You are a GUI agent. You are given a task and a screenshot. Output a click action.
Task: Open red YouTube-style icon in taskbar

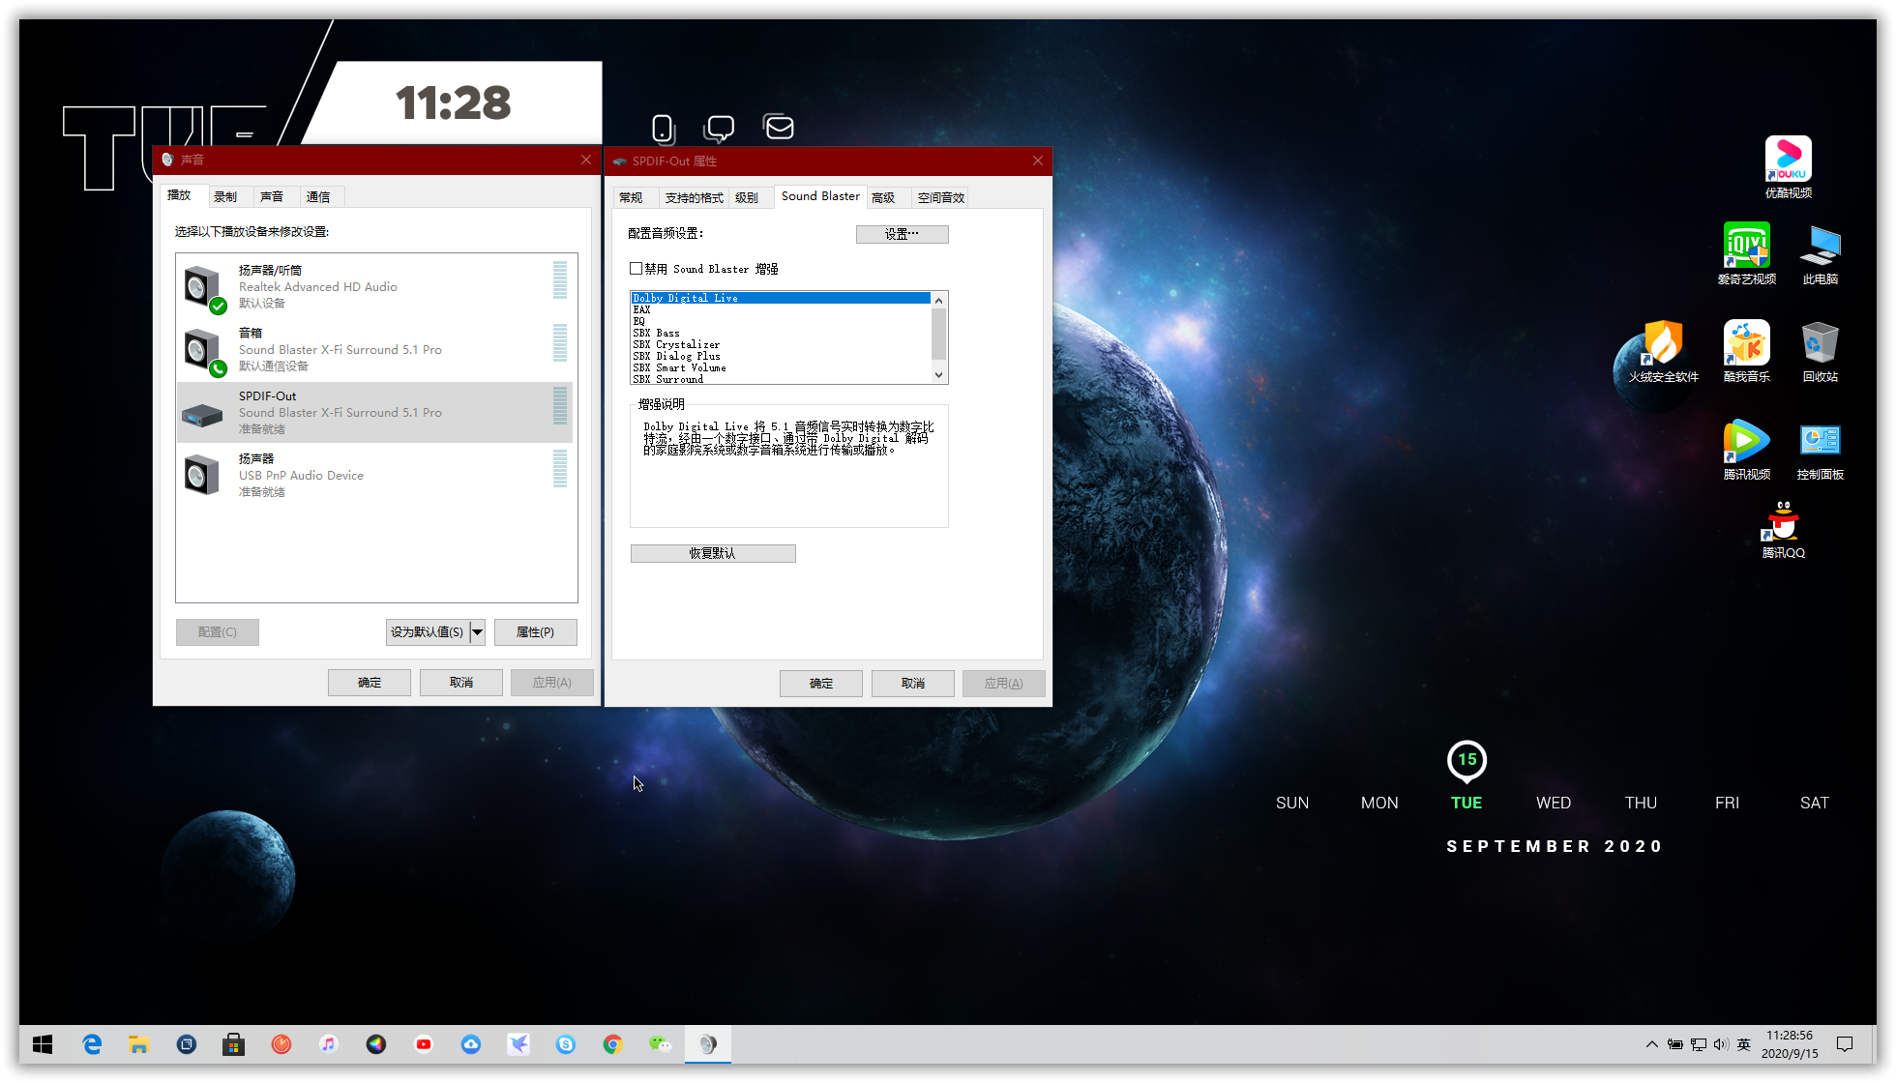[x=424, y=1044]
